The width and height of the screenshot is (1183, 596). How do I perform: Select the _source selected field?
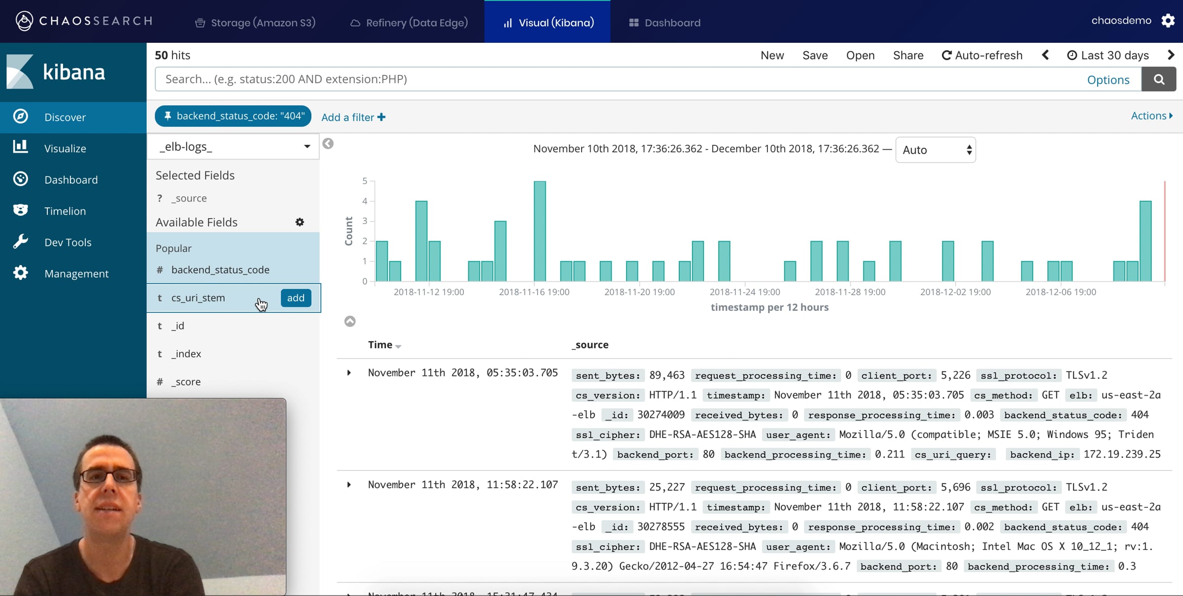tap(189, 199)
